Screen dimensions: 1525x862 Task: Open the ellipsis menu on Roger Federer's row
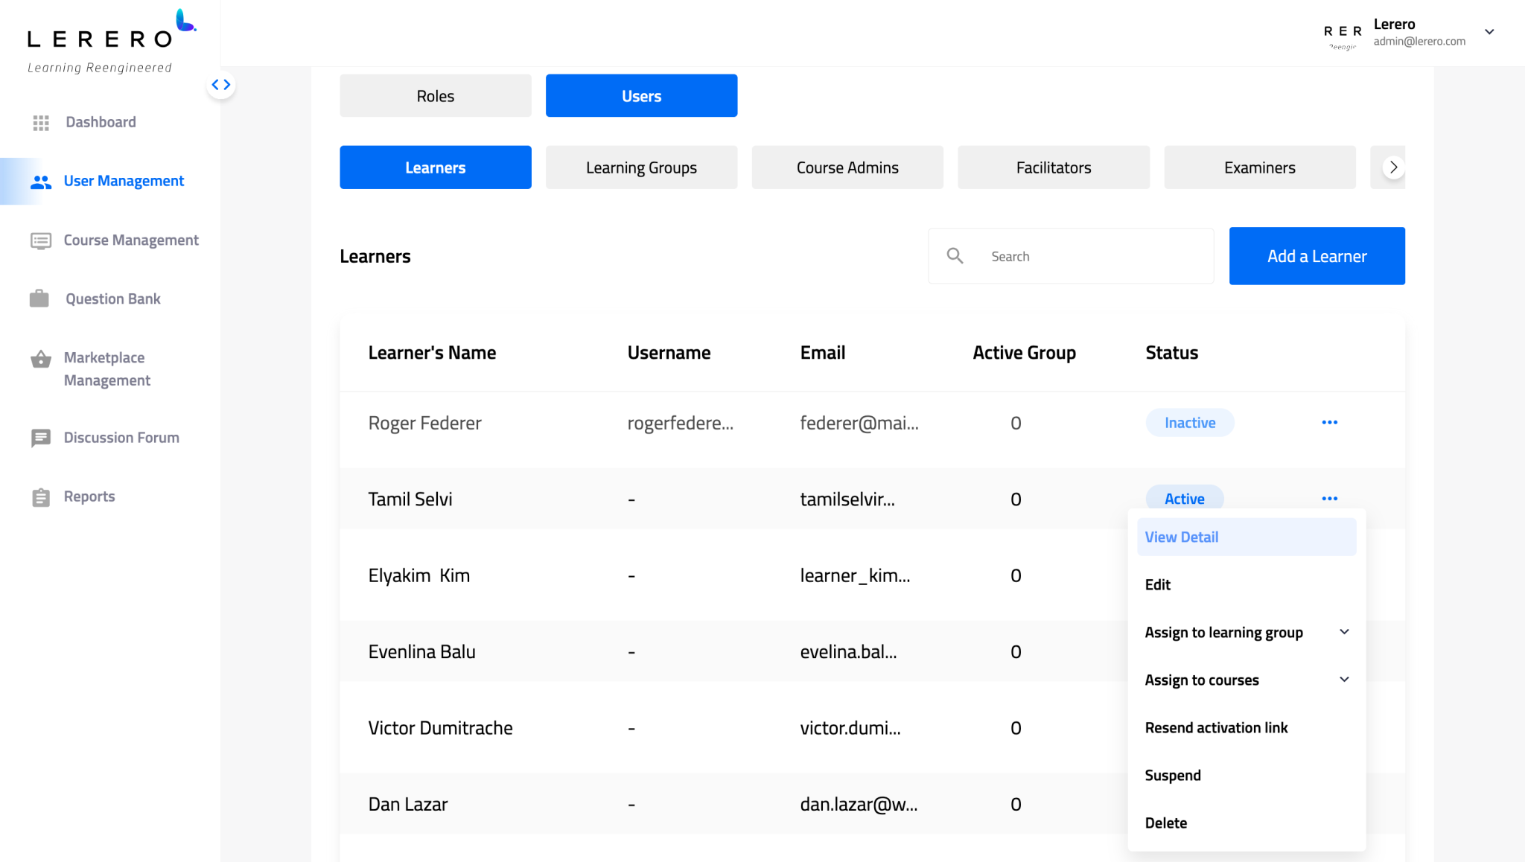click(x=1330, y=422)
